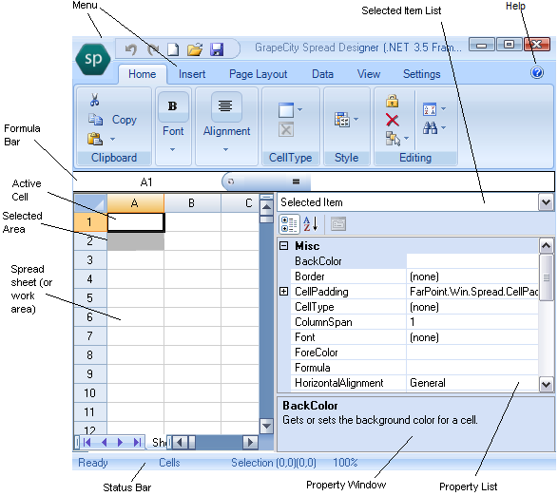Open a file using folder icon
The image size is (558, 496).
pyautogui.click(x=195, y=49)
